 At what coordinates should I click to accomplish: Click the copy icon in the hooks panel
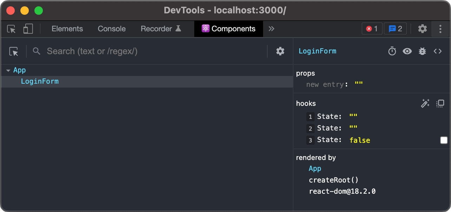coord(439,103)
